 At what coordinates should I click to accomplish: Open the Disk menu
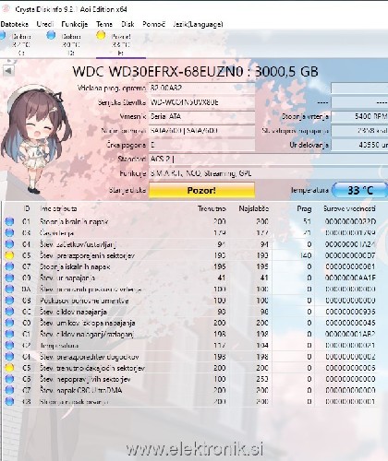[x=127, y=24]
